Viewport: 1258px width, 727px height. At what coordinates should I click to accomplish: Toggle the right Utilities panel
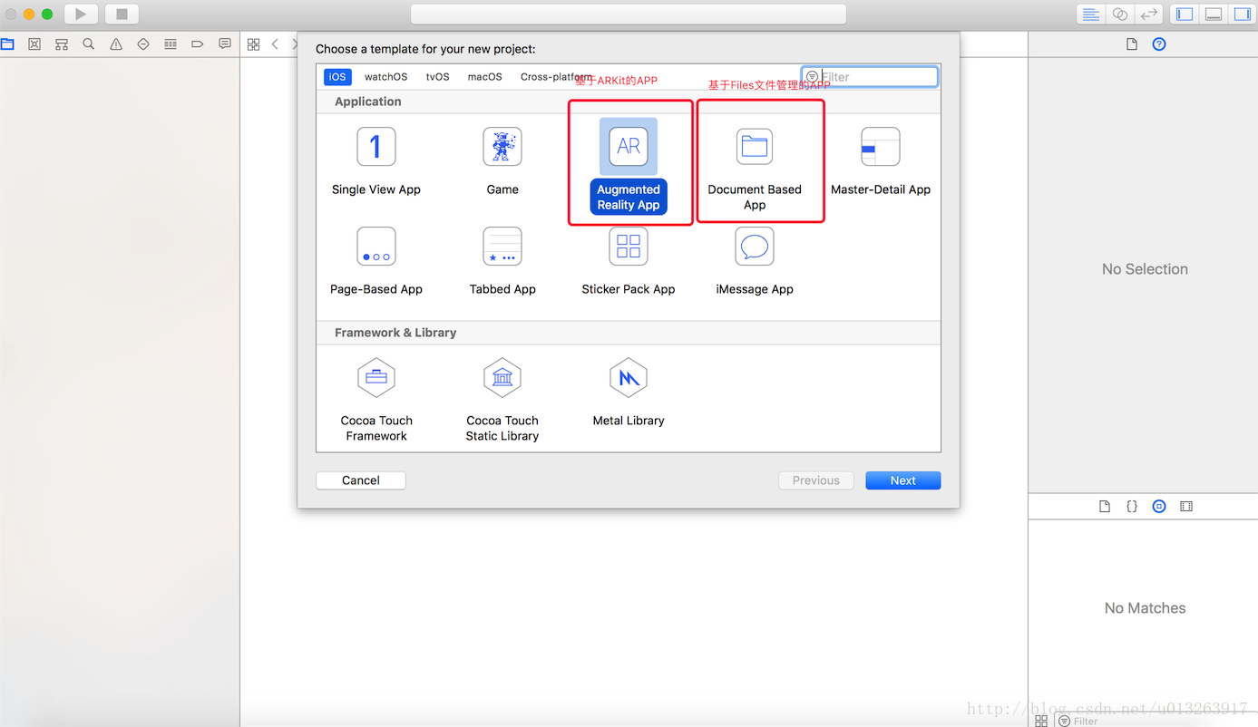[x=1242, y=14]
